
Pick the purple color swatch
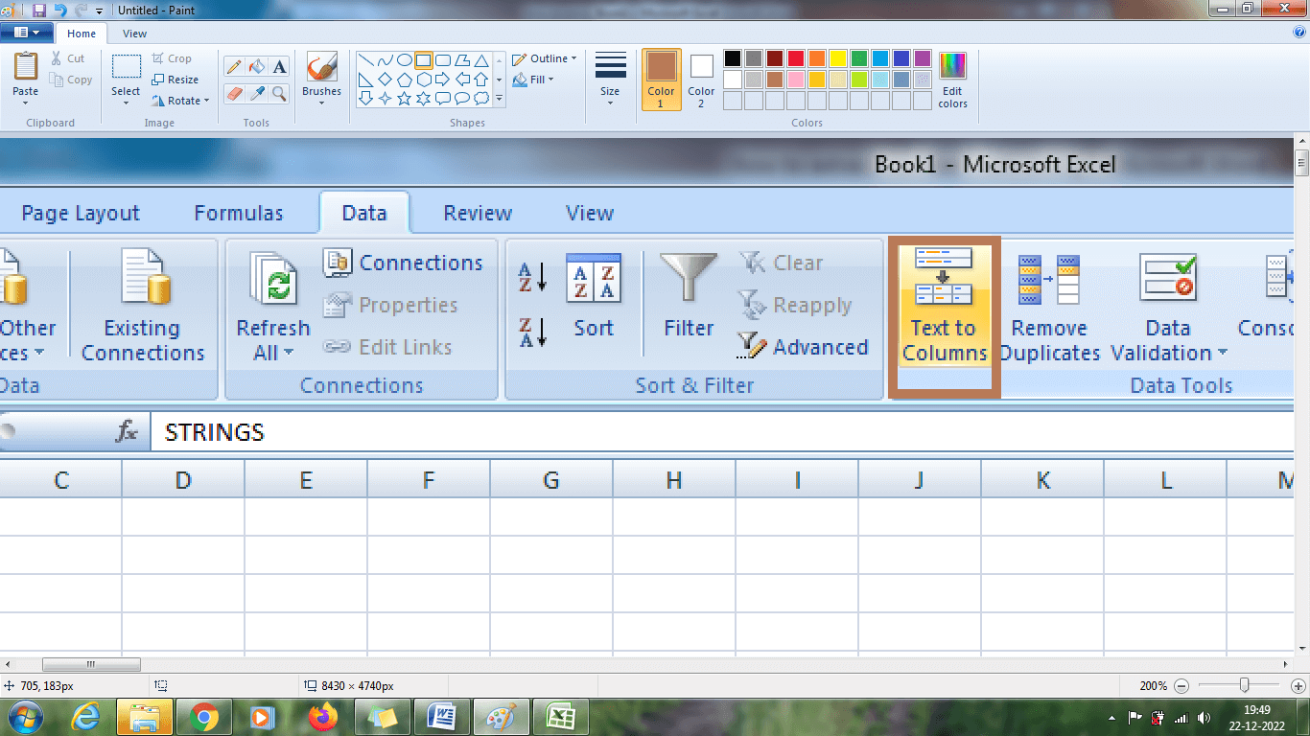(923, 58)
